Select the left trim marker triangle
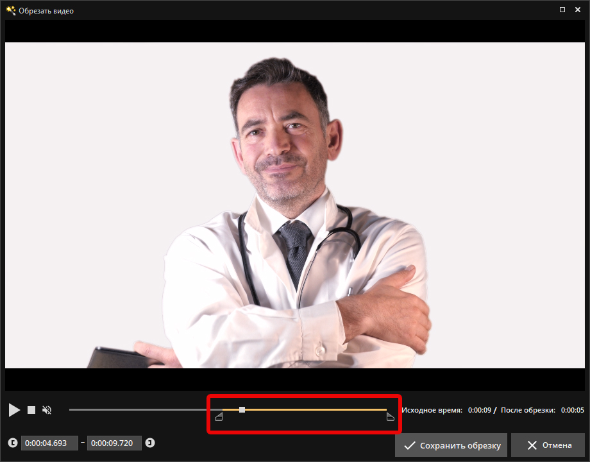This screenshot has height=462, width=590. [219, 416]
